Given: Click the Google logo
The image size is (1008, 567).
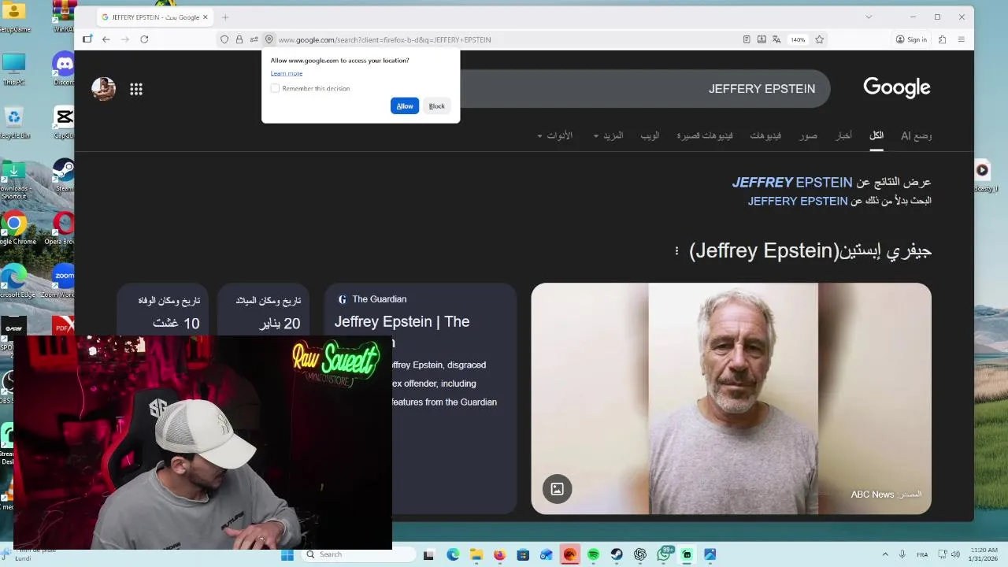Looking at the screenshot, I should [x=897, y=87].
